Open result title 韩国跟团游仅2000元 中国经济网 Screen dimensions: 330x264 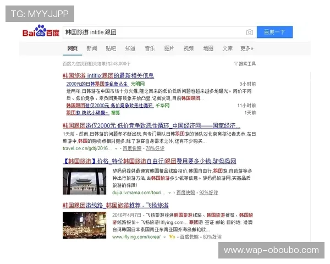click(x=151, y=126)
